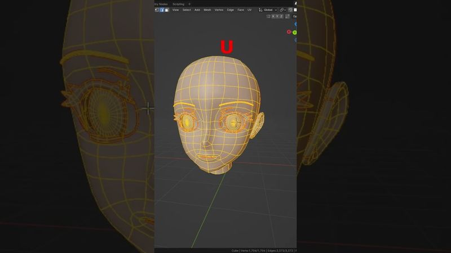The width and height of the screenshot is (451, 253).
Task: Open the Select menu
Action: click(x=187, y=10)
